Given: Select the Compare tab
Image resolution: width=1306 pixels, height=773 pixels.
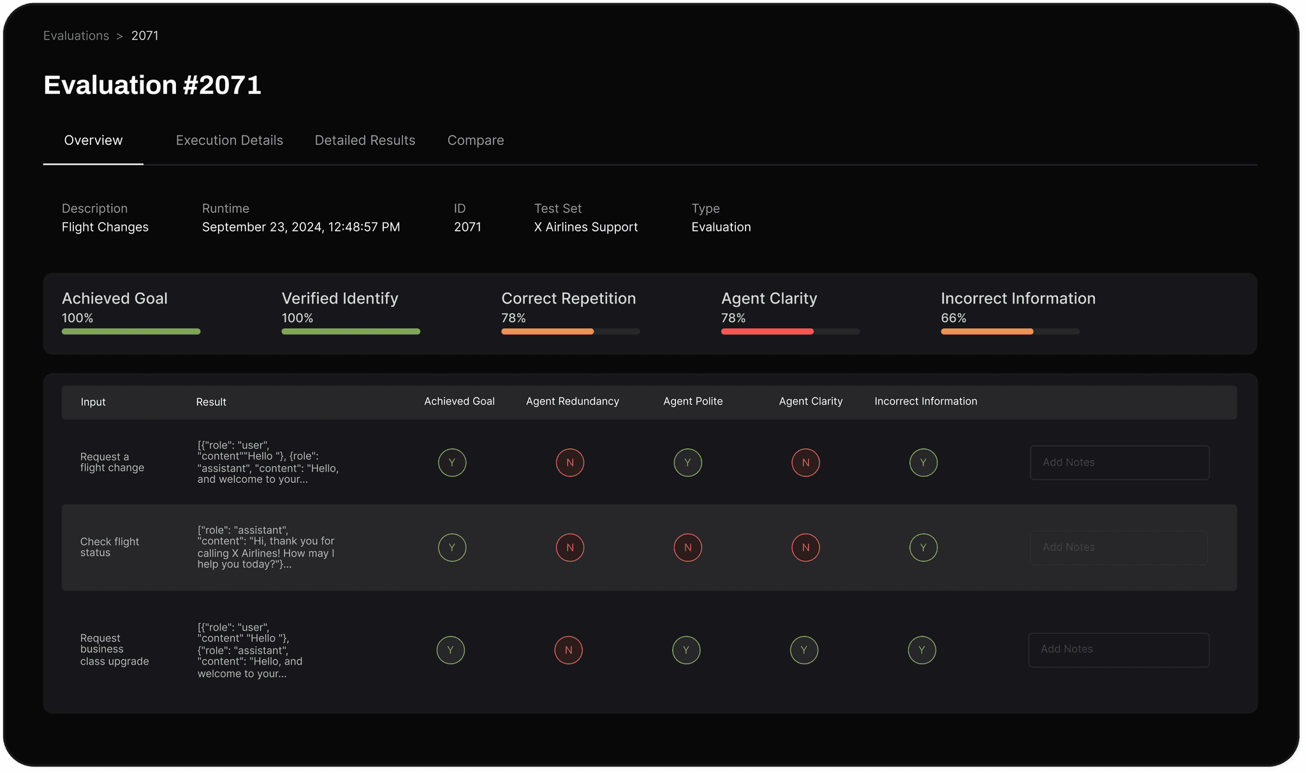Looking at the screenshot, I should pyautogui.click(x=475, y=140).
